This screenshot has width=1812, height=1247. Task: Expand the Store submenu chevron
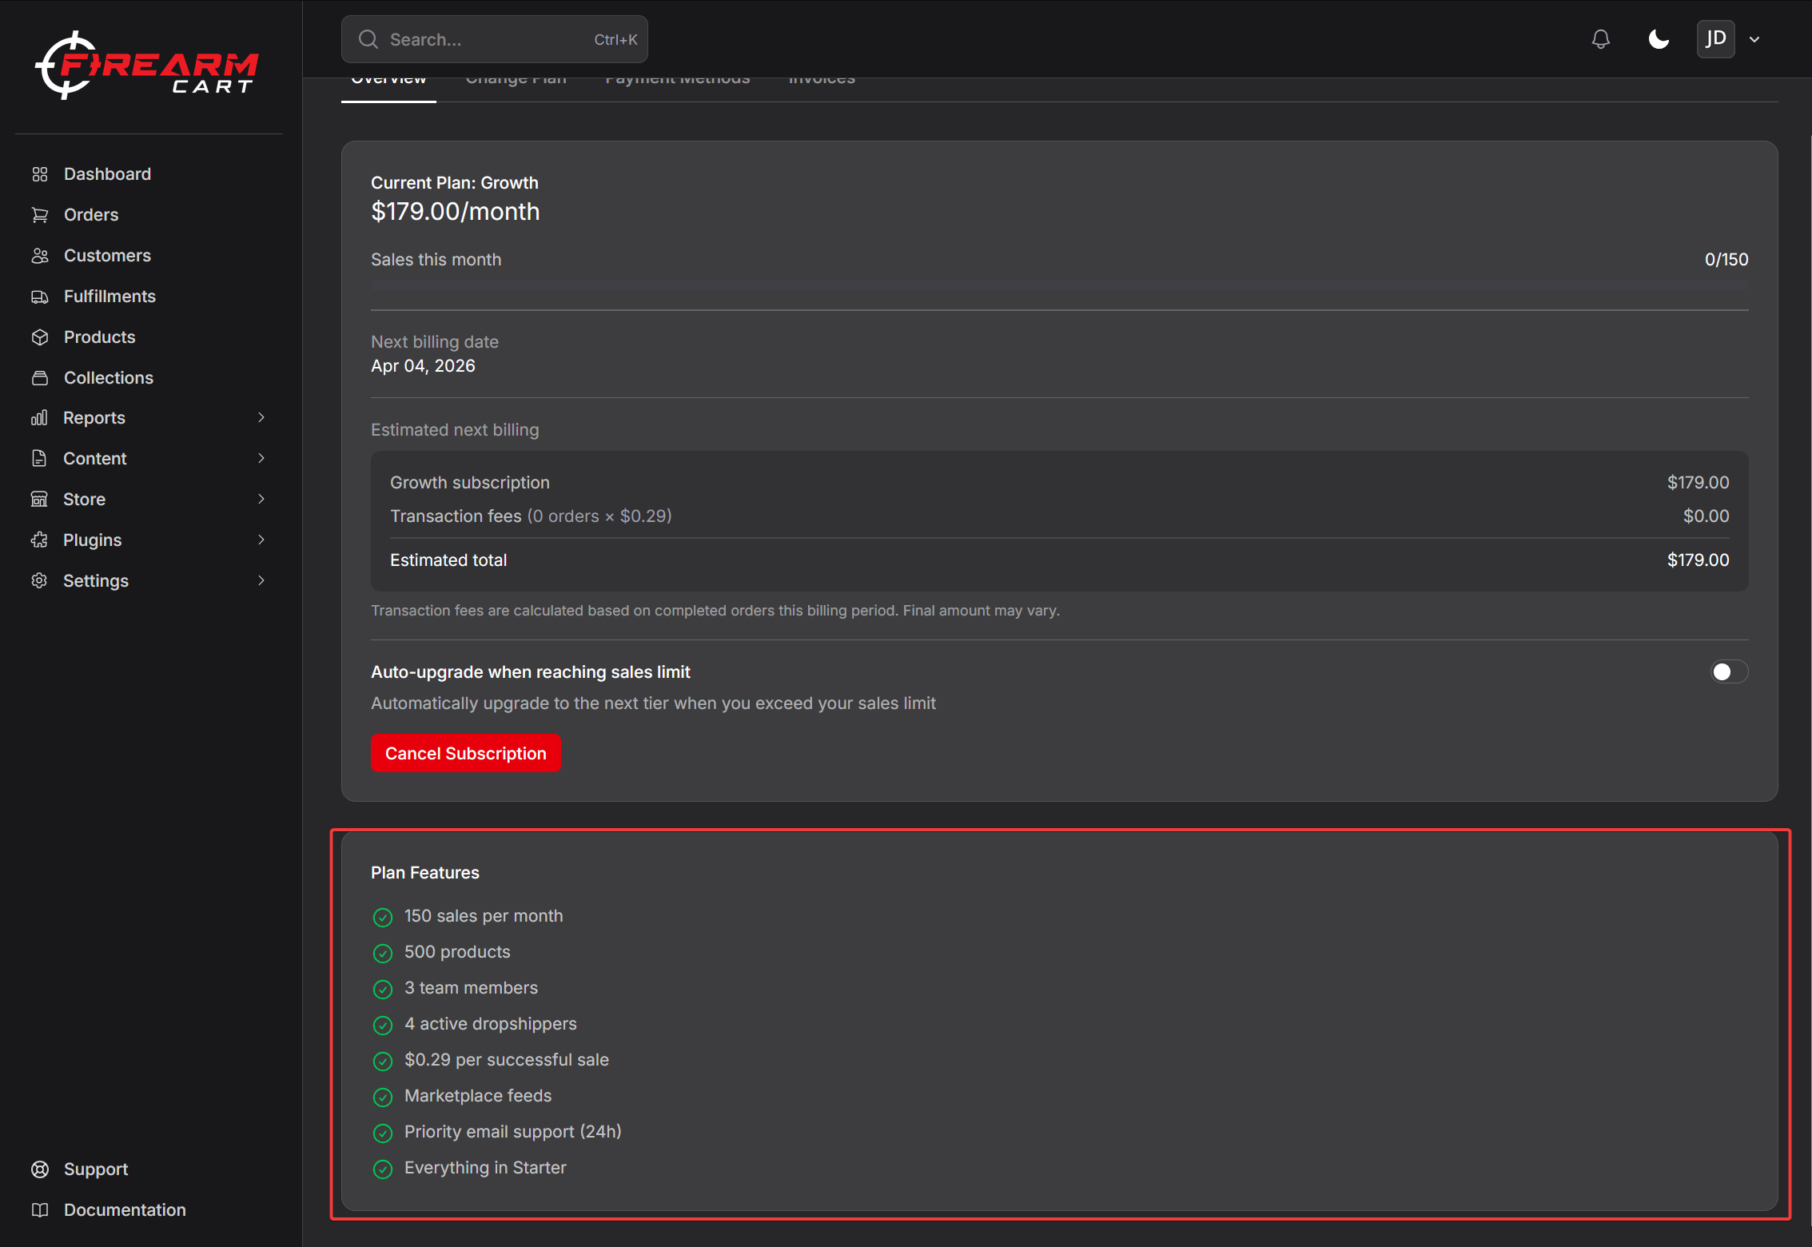261,500
